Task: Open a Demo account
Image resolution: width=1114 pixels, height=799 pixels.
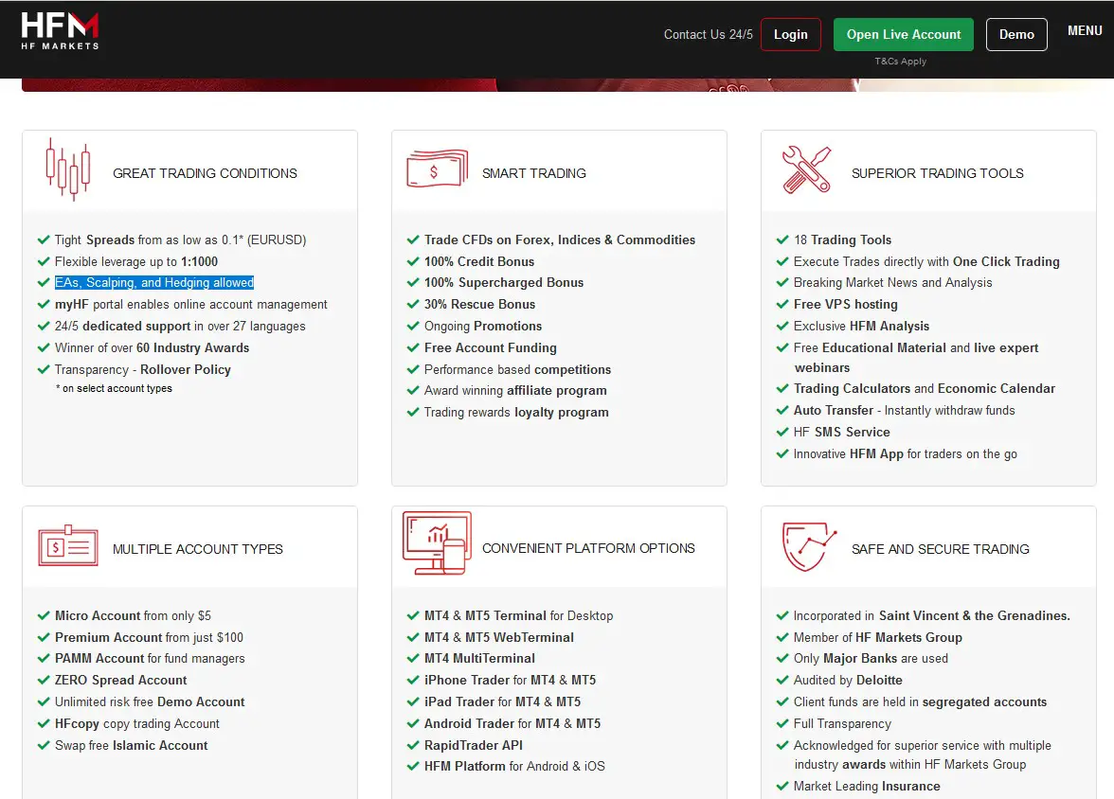Action: (x=1016, y=34)
